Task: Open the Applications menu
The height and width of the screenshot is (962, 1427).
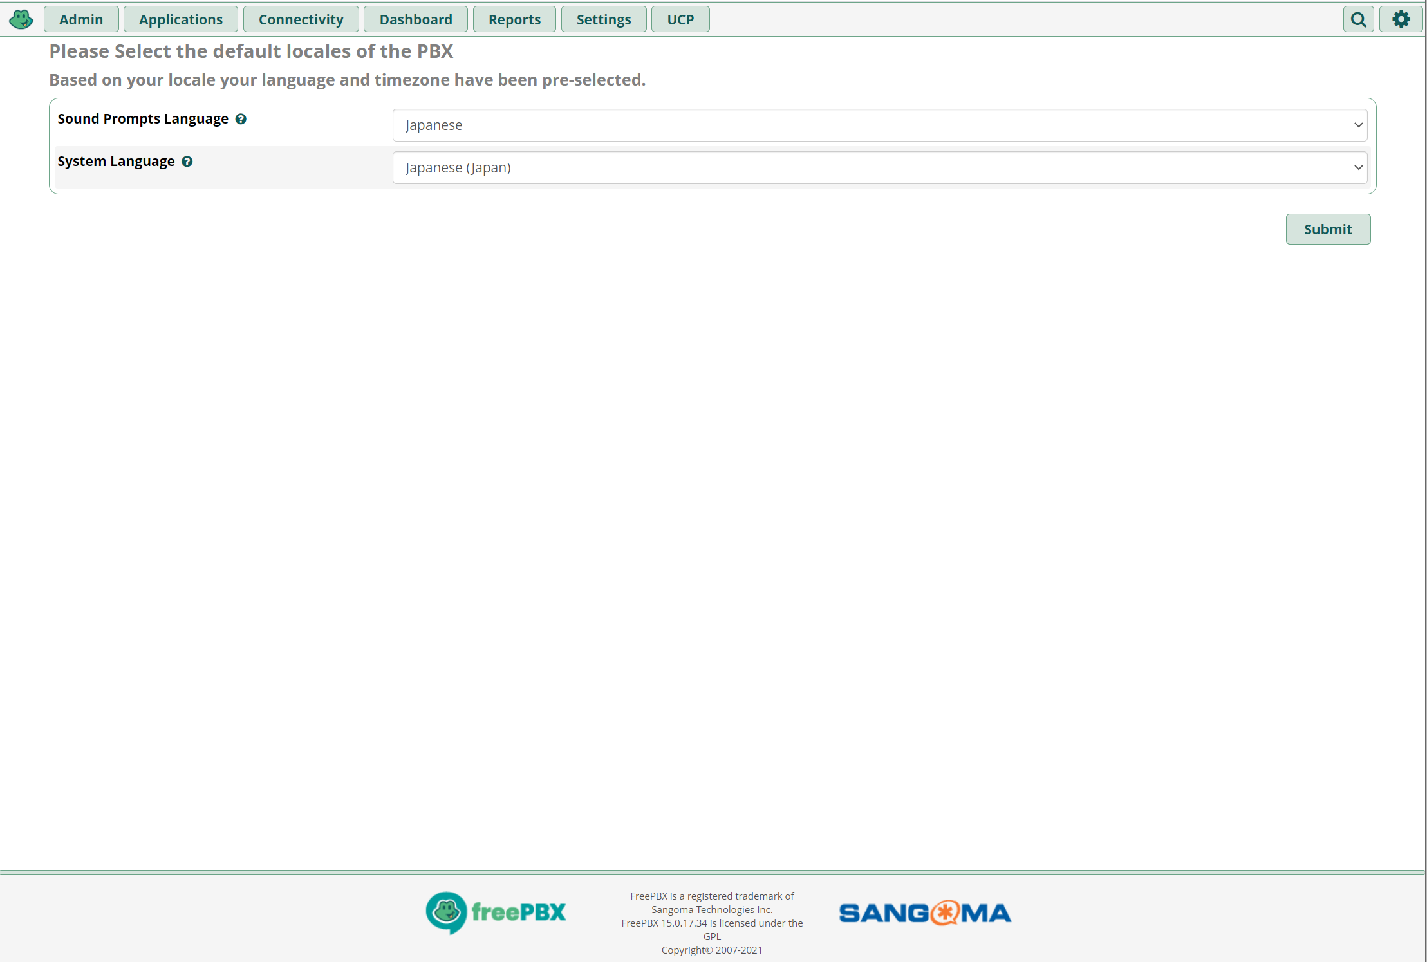Action: [x=181, y=19]
